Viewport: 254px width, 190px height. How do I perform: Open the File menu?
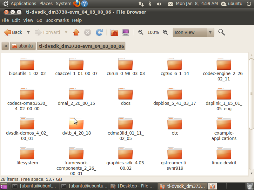(x=5, y=20)
